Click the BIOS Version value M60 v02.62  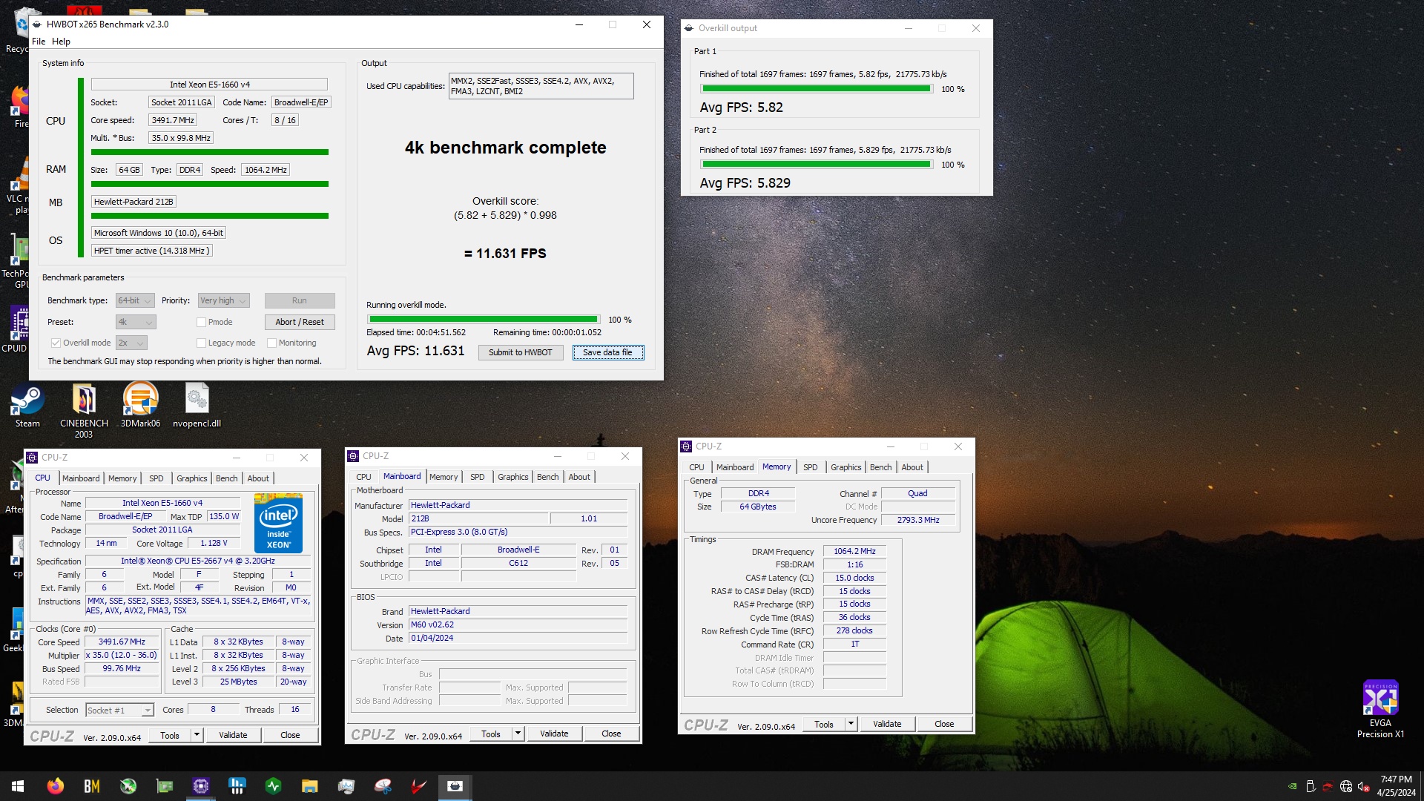518,624
